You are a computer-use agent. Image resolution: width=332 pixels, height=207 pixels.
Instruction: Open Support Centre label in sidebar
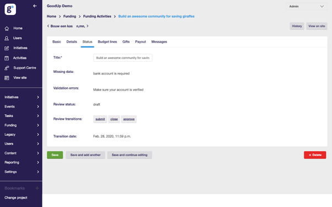click(x=25, y=68)
